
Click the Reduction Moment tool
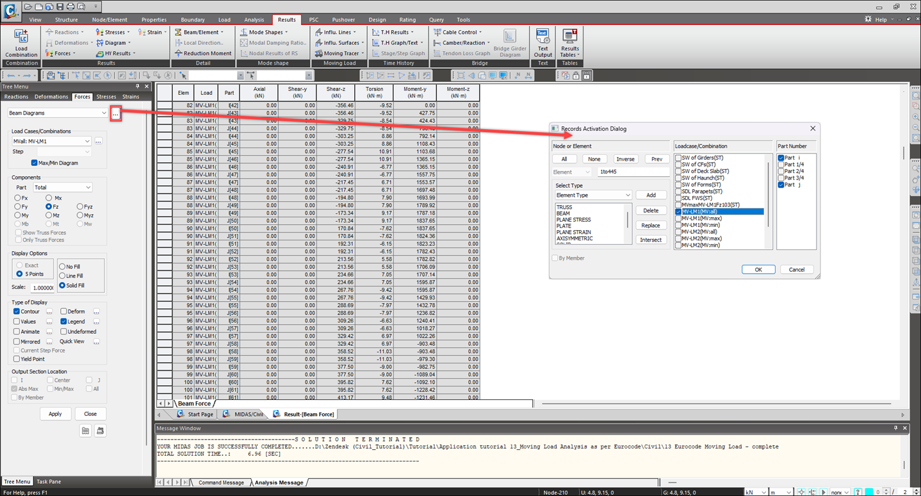pos(202,53)
